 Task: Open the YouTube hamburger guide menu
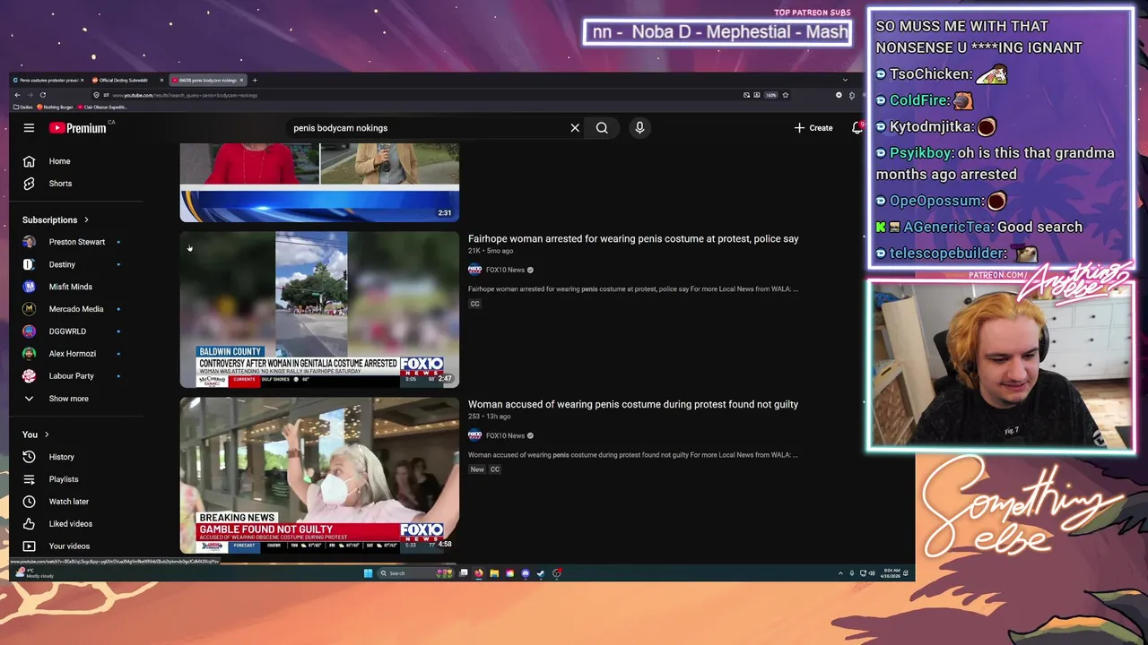[x=29, y=128]
